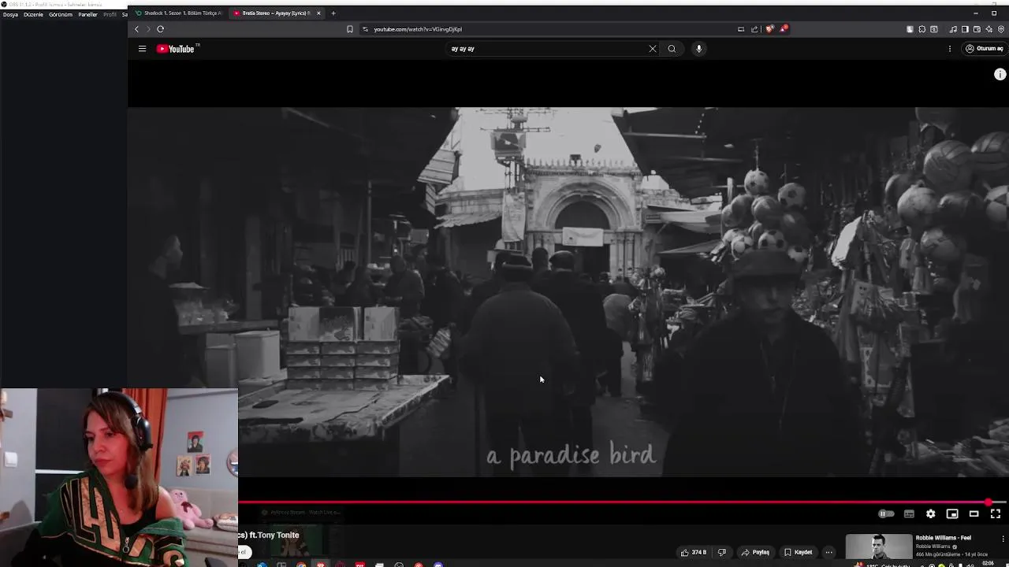Viewport: 1009px width, 567px height.
Task: Click the Oturum aç sign-in button
Action: point(985,49)
